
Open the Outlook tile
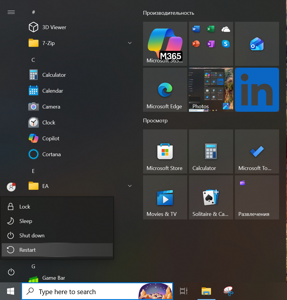tap(257, 44)
